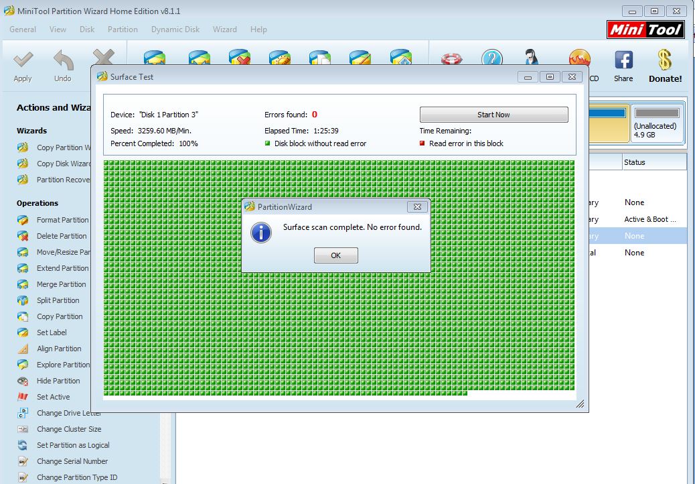
Task: Click the Apply checkmark icon
Action: click(23, 60)
